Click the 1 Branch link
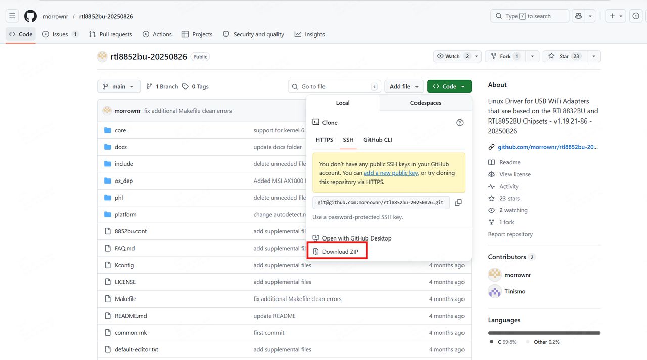 [x=162, y=87]
